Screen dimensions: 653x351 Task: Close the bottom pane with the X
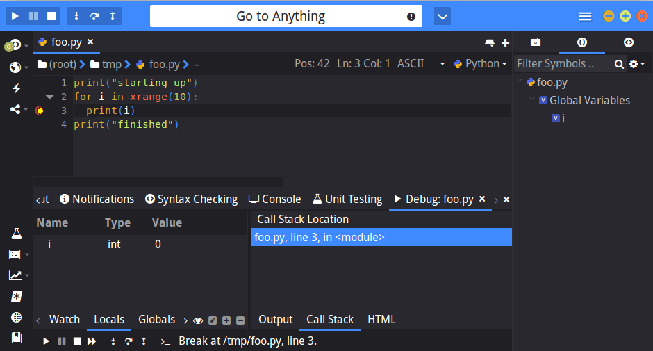coord(506,199)
